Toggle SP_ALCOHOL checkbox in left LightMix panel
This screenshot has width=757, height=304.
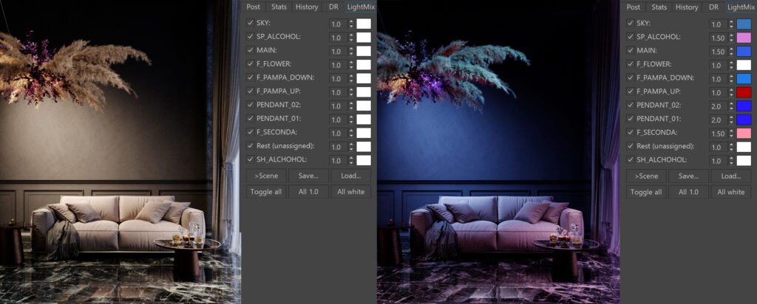pyautogui.click(x=250, y=36)
